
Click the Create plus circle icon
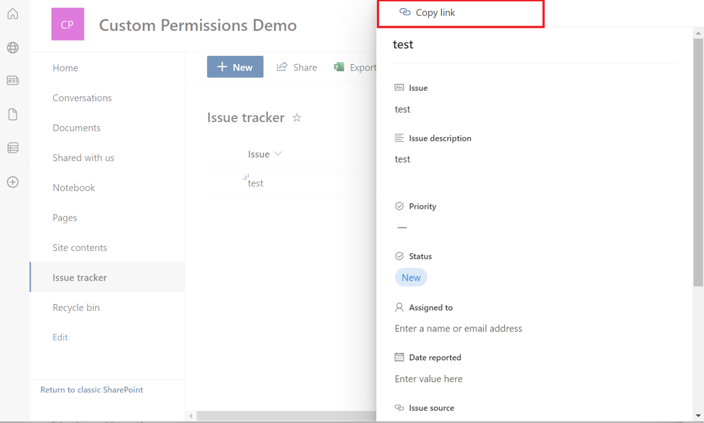pyautogui.click(x=13, y=182)
